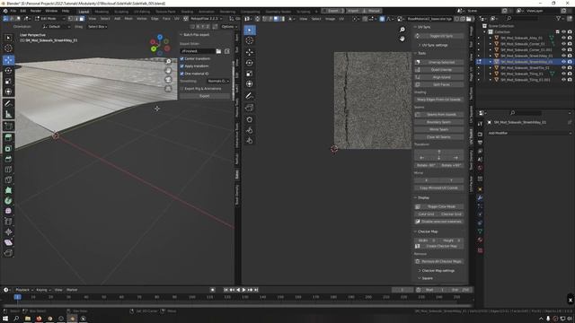Open the Select Box drag dropdown

98,27
